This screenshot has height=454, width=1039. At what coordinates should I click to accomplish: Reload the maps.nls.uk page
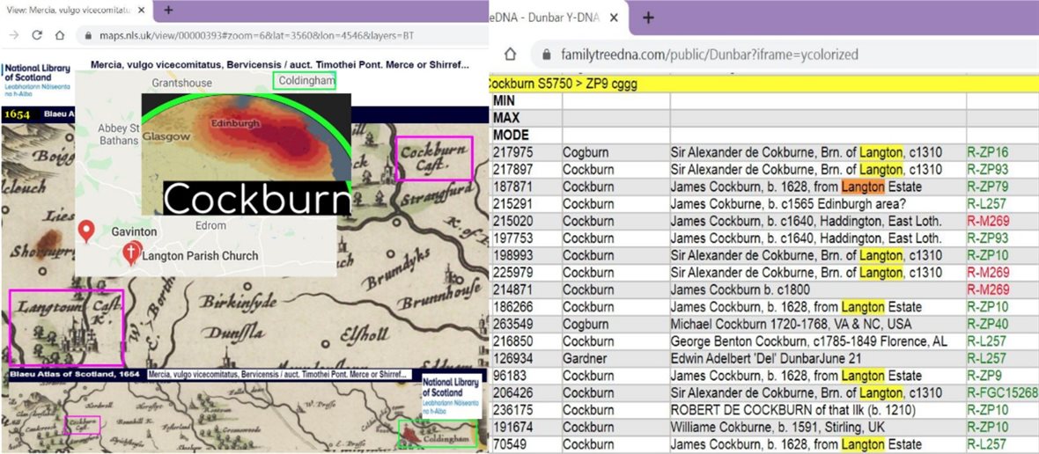point(37,35)
